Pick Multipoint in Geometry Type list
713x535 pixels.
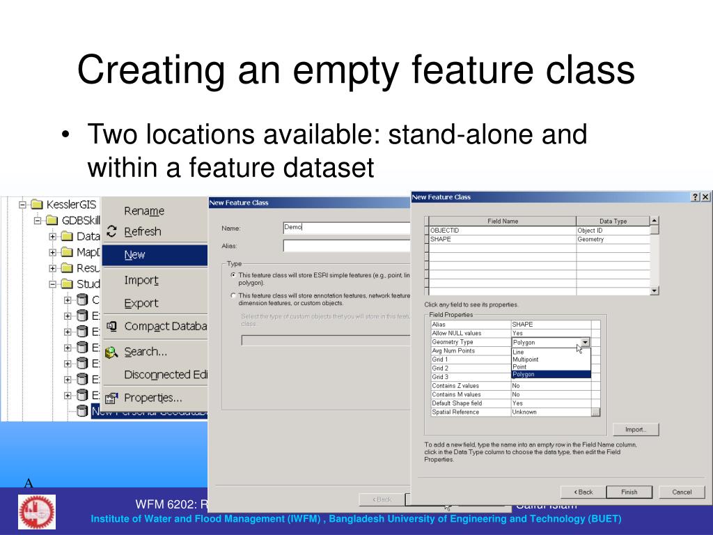point(551,359)
